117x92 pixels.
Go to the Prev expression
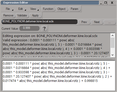[84, 22]
